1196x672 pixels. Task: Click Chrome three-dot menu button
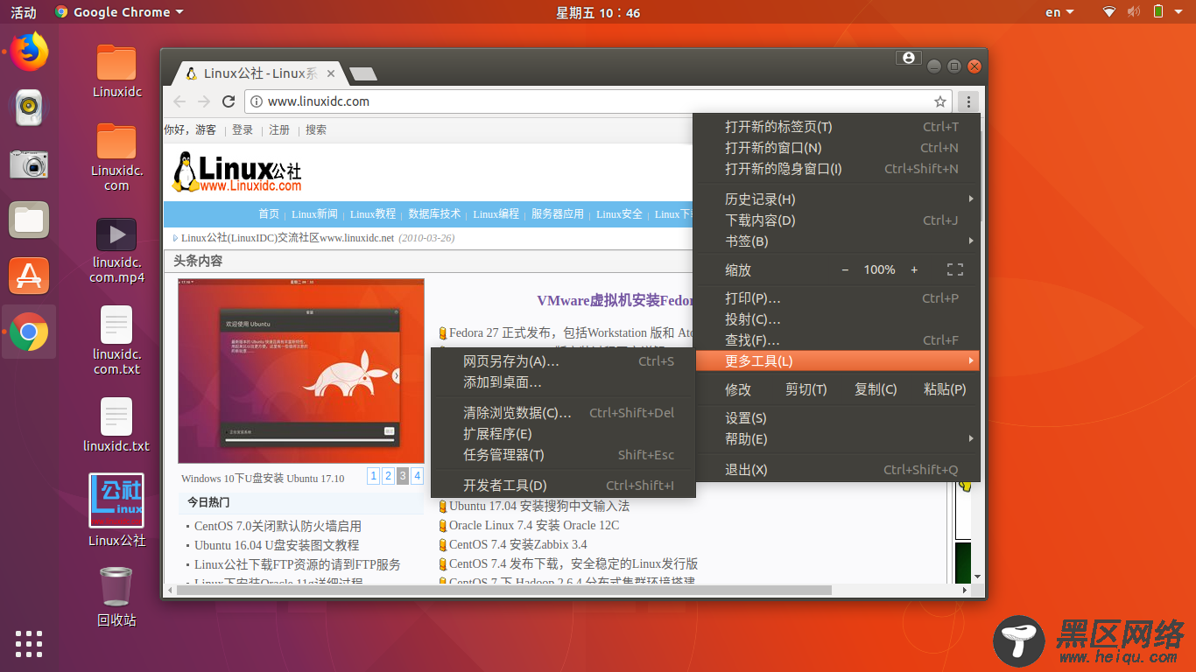pyautogui.click(x=968, y=101)
